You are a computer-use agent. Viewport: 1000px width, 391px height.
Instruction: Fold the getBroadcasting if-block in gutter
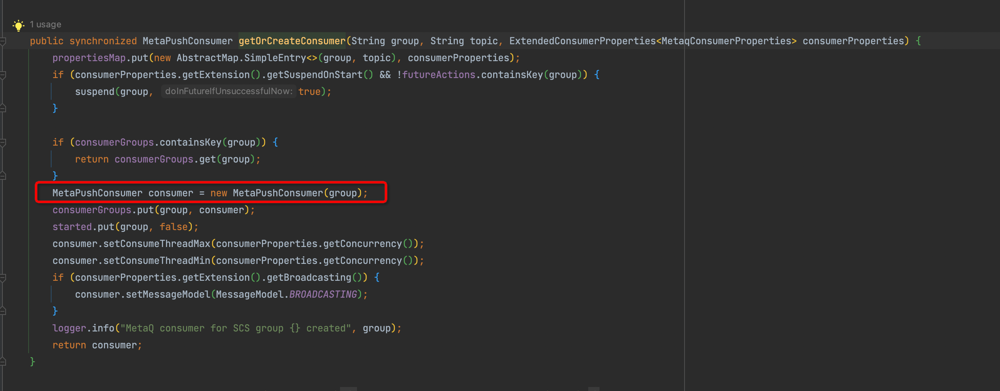point(3,278)
